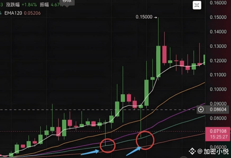Click the white collapse chart icon

point(197,5)
